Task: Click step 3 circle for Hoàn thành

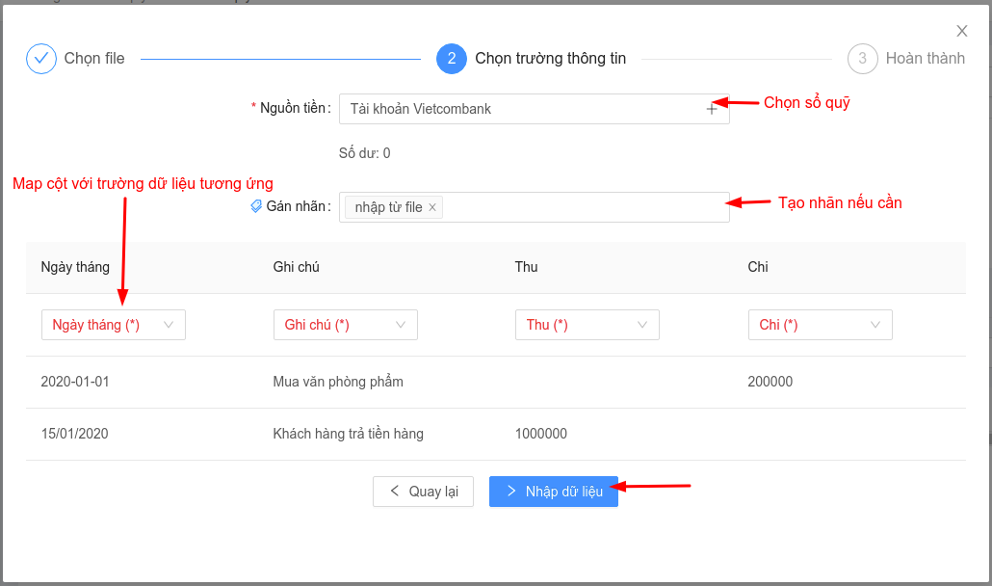Action: point(863,59)
